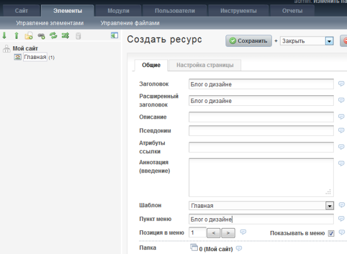Open the Шаблон dropdown

pyautogui.click(x=330, y=205)
